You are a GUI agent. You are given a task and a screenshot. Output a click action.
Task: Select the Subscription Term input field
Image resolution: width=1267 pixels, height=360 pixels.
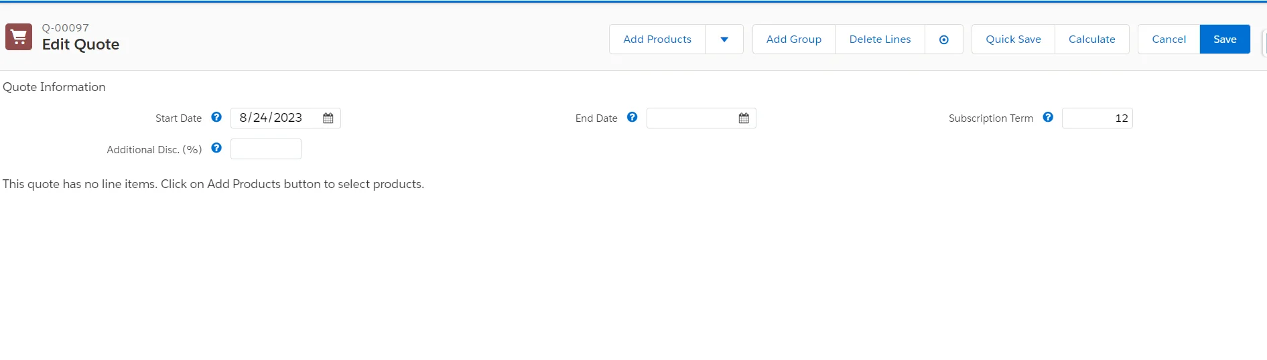(1096, 118)
